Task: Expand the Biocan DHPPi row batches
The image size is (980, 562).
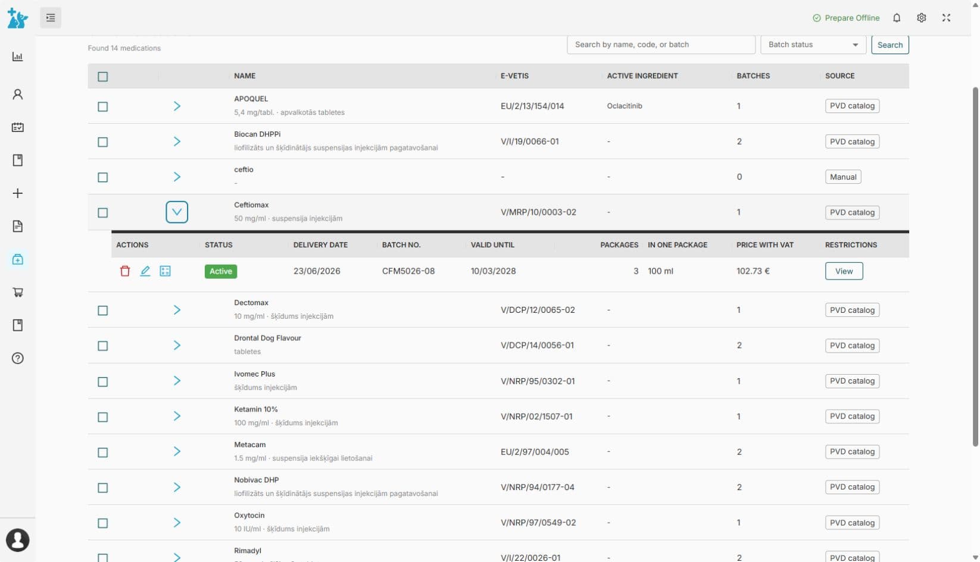Action: coord(177,142)
